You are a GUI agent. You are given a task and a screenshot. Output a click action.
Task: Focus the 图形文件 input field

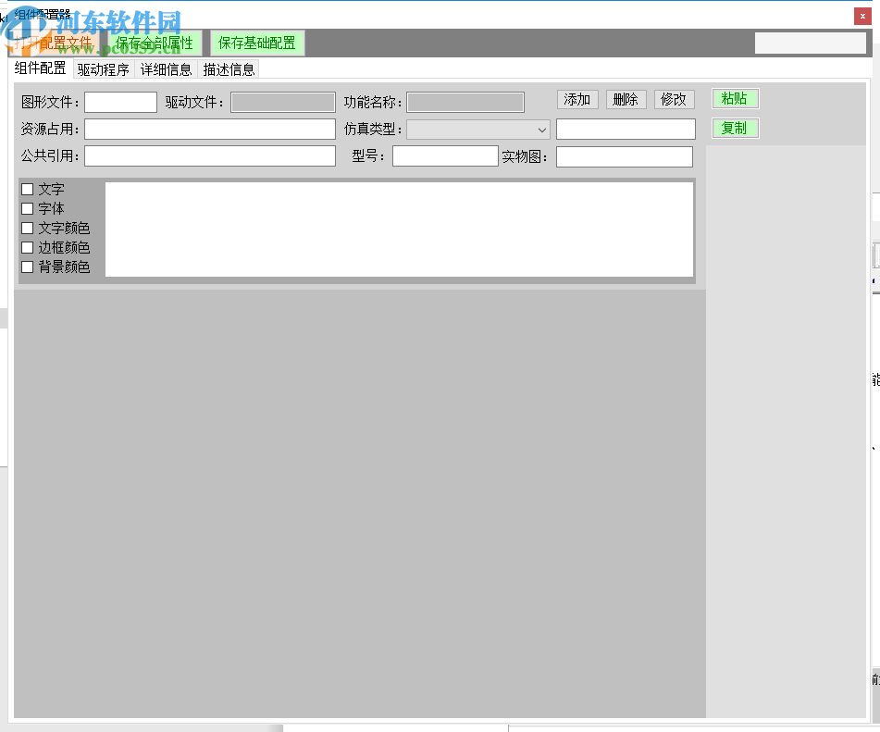[120, 102]
